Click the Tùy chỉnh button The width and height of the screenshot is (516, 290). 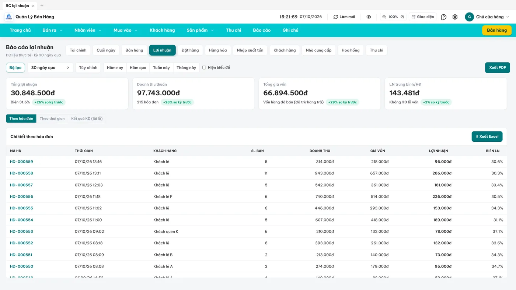(88, 68)
